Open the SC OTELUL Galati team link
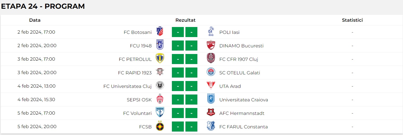This screenshot has width=403, height=135. coord(239,73)
